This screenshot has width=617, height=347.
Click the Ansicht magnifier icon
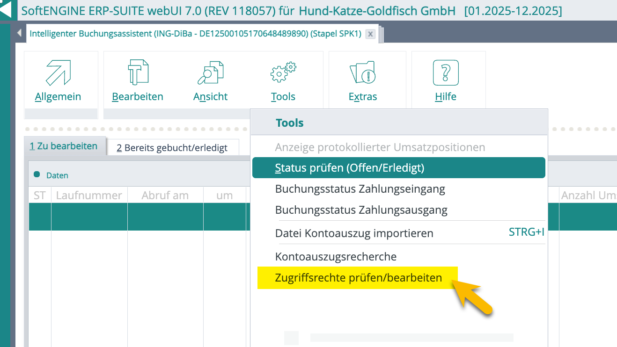[x=210, y=72]
